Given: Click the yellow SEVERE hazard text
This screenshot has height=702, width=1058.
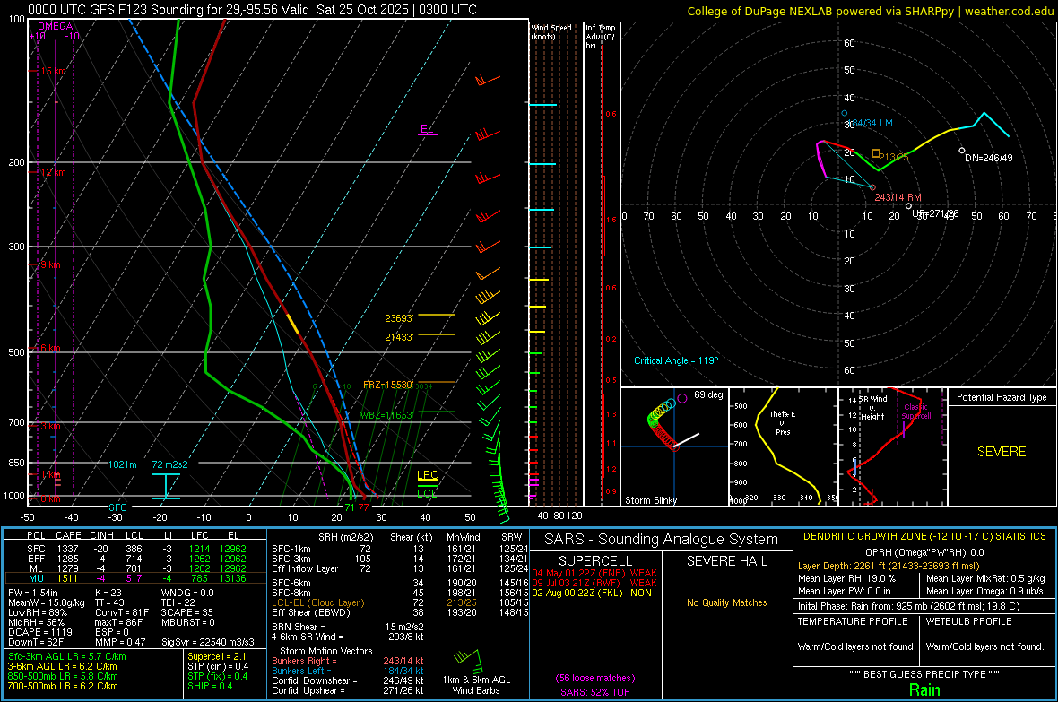Looking at the screenshot, I should tap(1002, 452).
